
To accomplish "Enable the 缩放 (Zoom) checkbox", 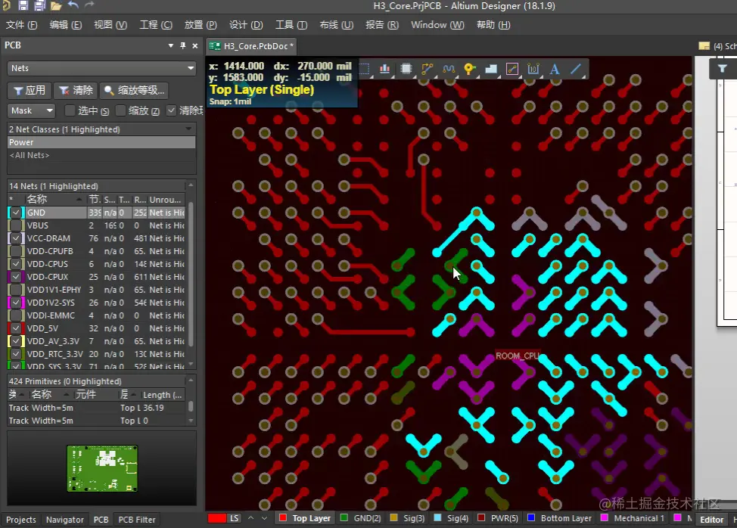I will [x=120, y=110].
